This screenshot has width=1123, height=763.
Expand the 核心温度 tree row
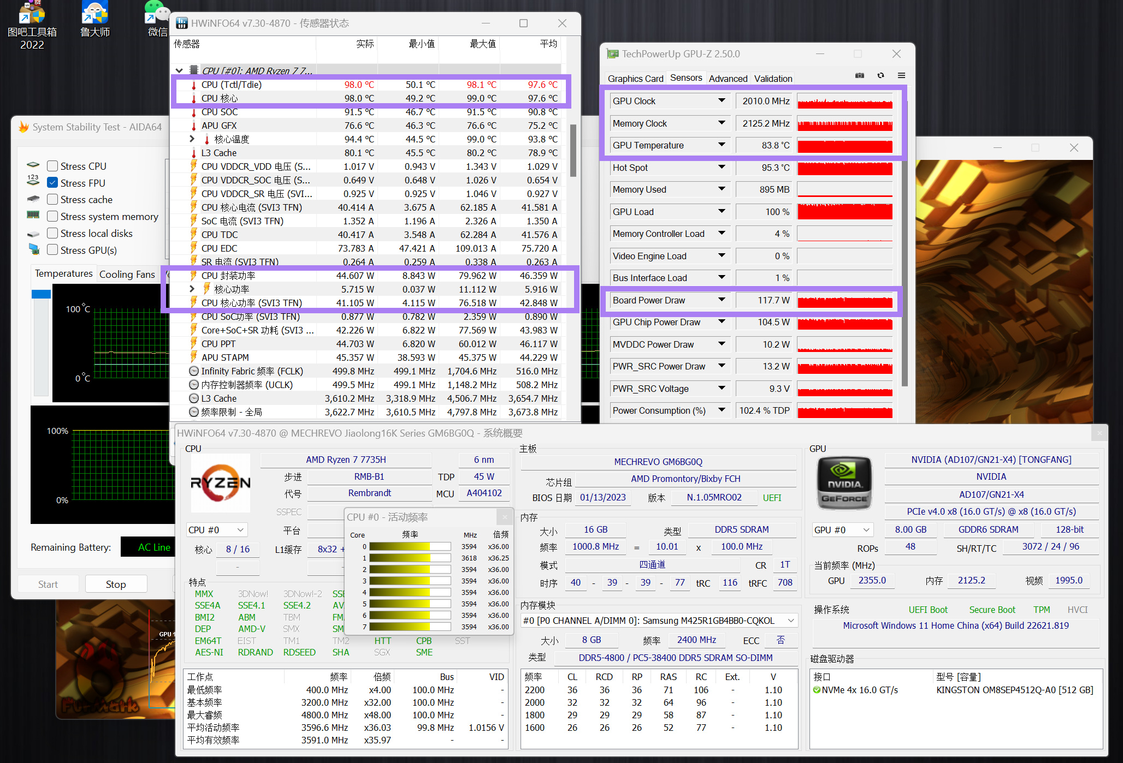[x=192, y=139]
